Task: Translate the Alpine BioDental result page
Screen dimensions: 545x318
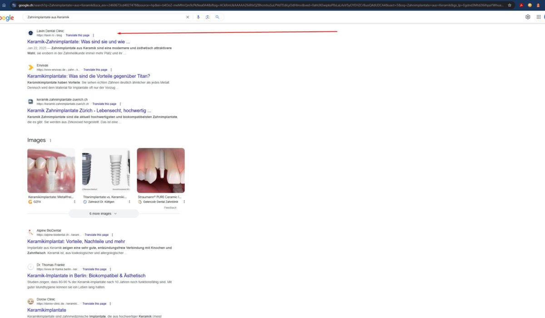Action: (x=96, y=235)
